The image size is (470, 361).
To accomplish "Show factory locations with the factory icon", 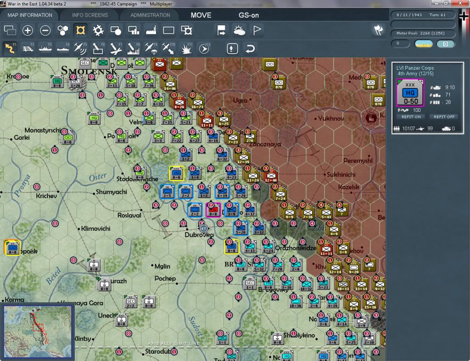I will pyautogui.click(x=151, y=30).
